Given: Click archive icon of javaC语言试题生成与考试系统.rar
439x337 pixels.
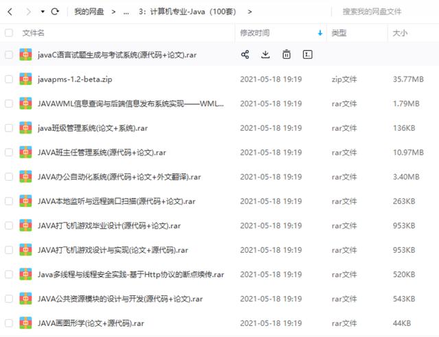Looking at the screenshot, I should point(25,55).
